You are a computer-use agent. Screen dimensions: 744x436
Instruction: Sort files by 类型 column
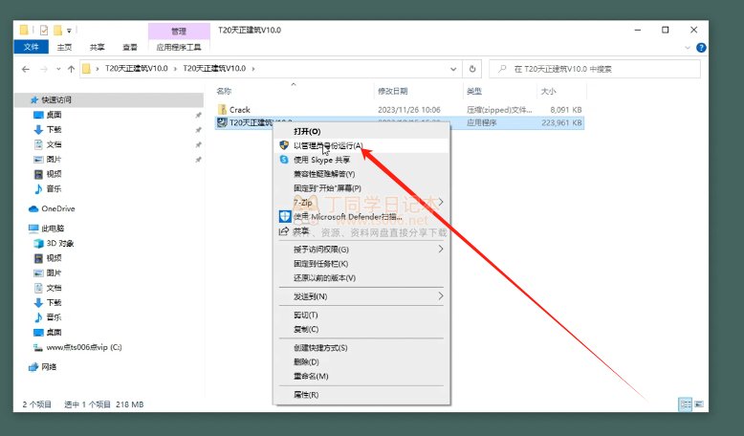[474, 91]
